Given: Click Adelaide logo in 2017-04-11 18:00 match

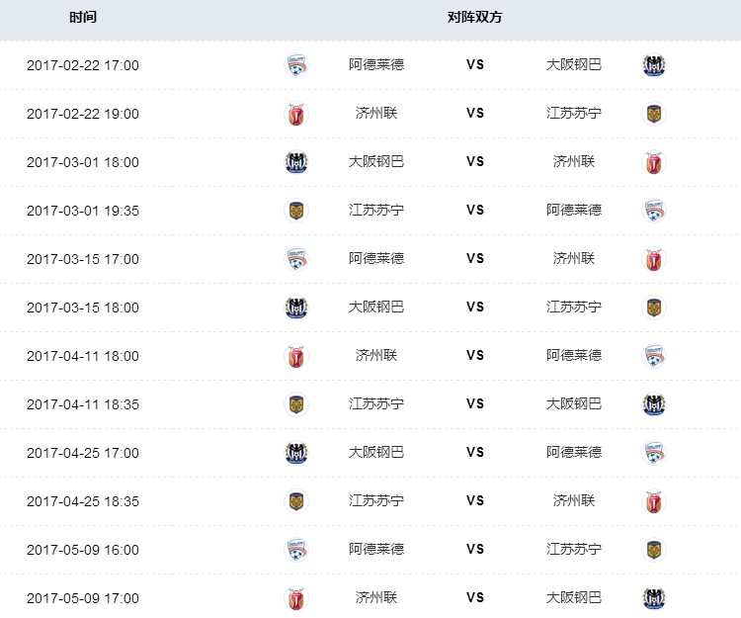Looking at the screenshot, I should coord(653,356).
